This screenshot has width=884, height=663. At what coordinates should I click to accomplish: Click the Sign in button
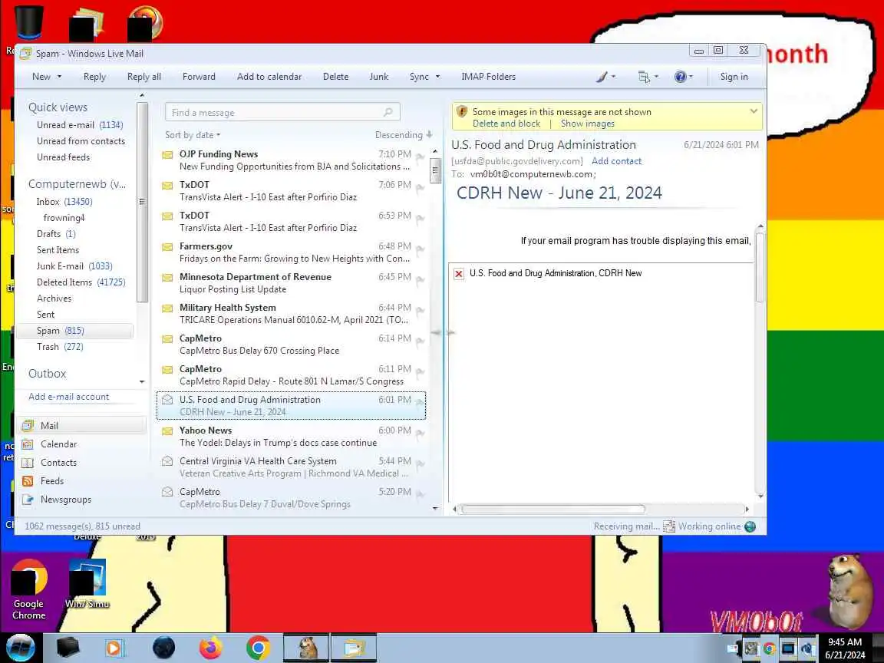734,77
